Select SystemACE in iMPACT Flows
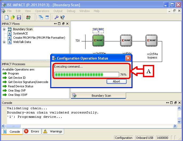The height and width of the screenshot is (141, 183). tap(20, 33)
